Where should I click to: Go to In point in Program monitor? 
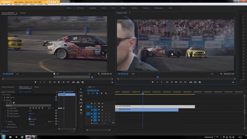click(167, 82)
